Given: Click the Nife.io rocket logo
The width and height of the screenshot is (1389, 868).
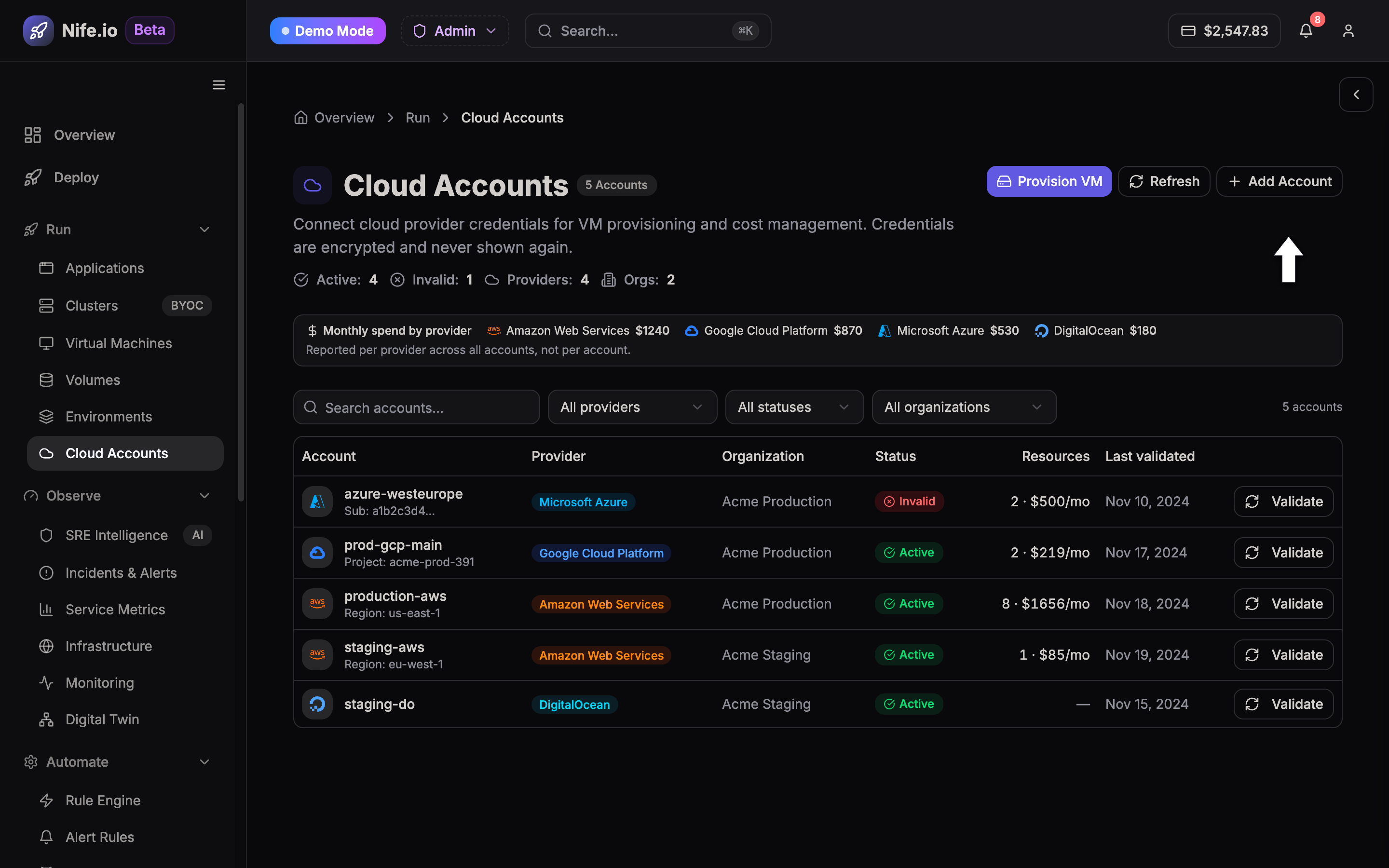Looking at the screenshot, I should click(39, 30).
